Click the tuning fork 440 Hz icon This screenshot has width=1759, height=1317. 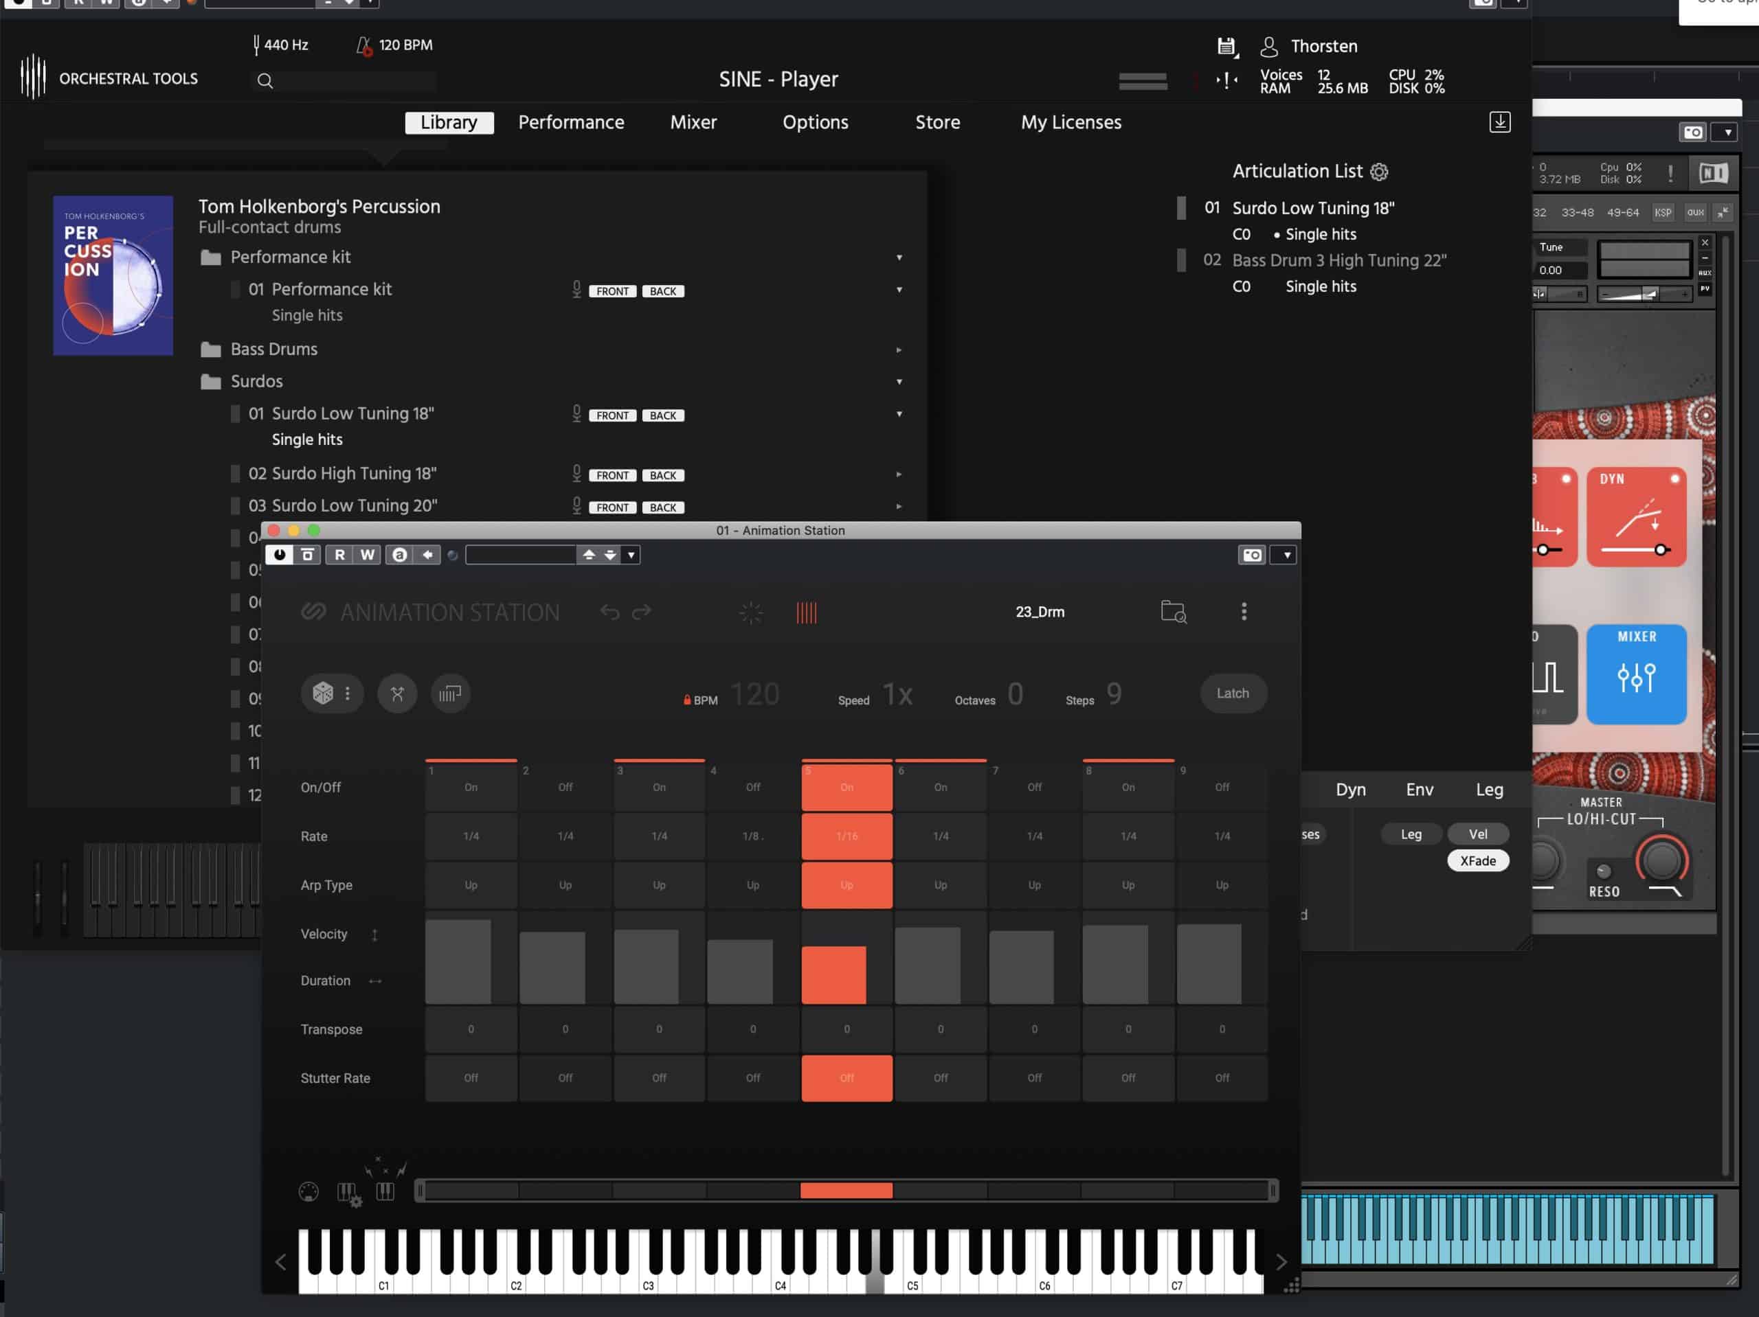[256, 45]
